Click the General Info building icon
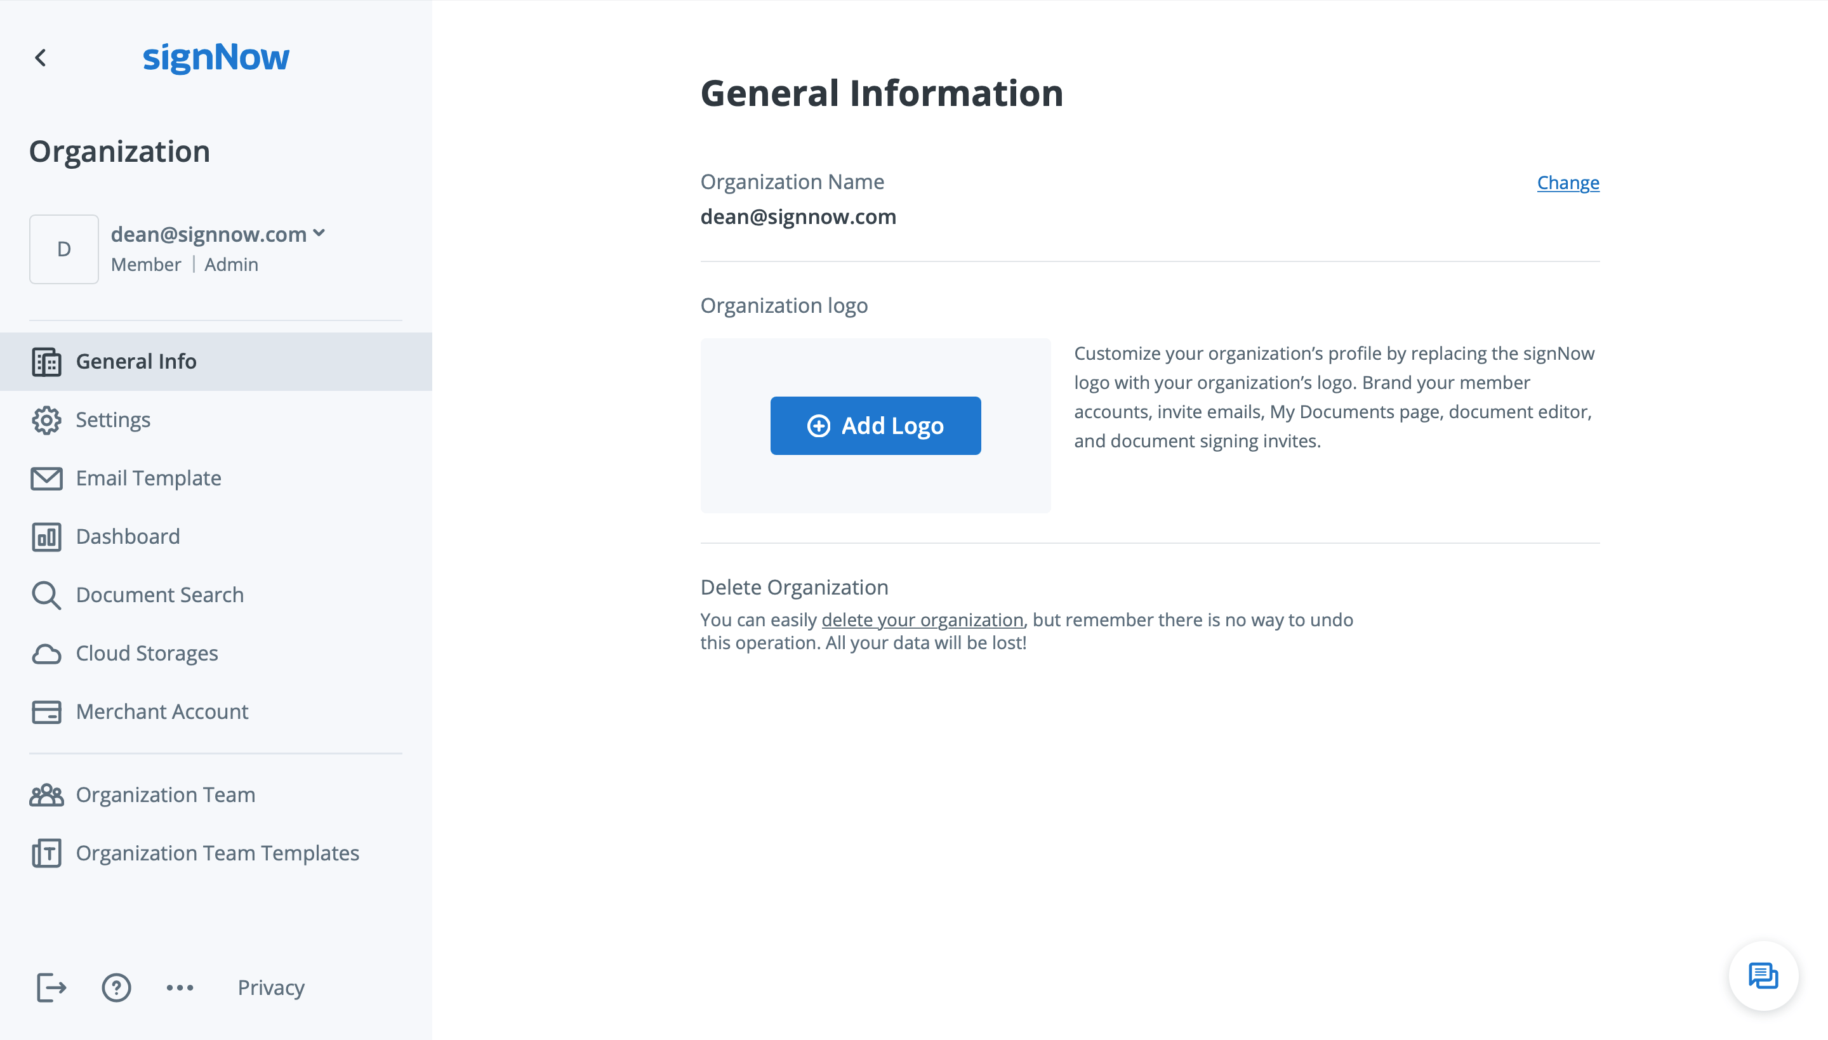Image resolution: width=1828 pixels, height=1040 pixels. coord(46,362)
